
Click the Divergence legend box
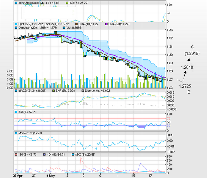[x=82, y=91]
